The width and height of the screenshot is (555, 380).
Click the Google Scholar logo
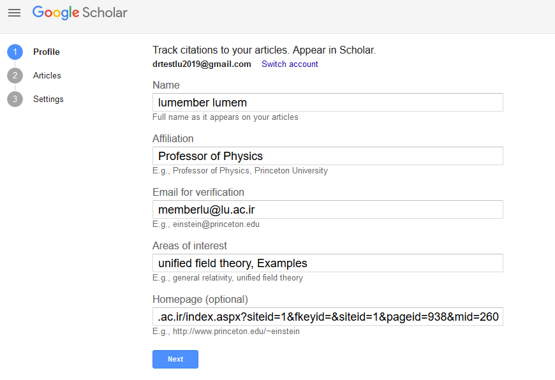click(x=80, y=13)
